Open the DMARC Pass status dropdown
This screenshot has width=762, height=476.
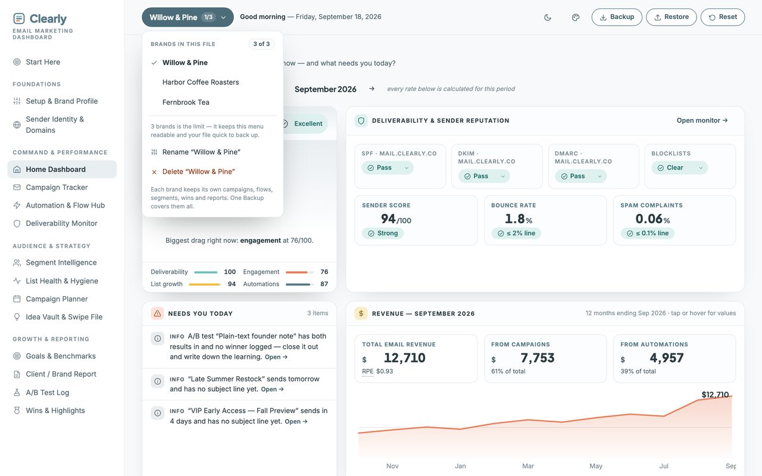pyautogui.click(x=580, y=176)
